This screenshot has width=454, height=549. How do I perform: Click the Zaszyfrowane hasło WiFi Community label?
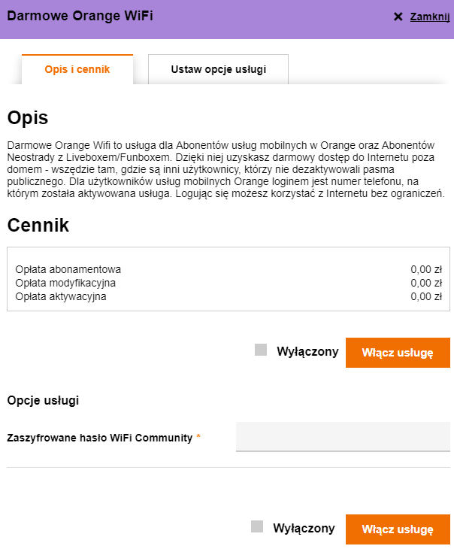click(x=99, y=438)
